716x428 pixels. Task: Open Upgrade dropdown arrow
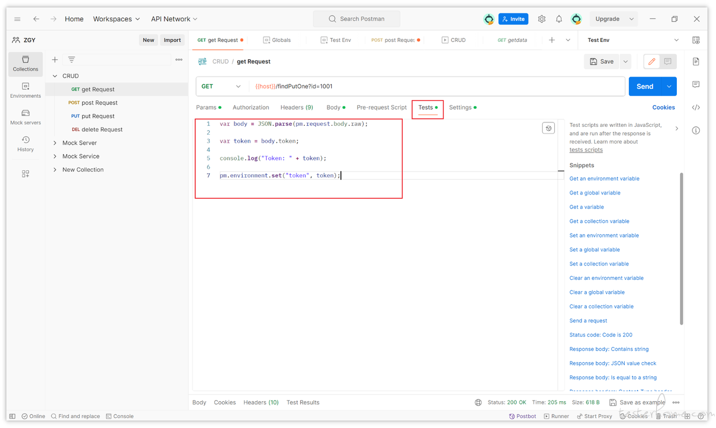tap(632, 19)
